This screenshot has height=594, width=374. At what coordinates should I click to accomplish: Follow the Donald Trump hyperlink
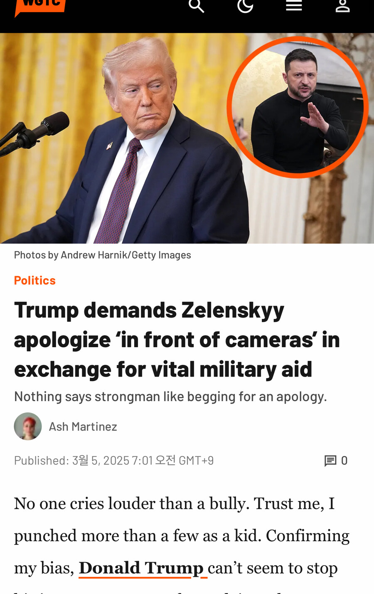(x=141, y=568)
